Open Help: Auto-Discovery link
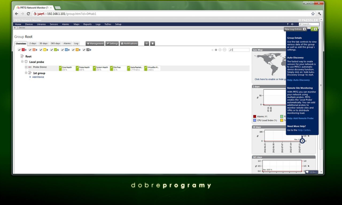The height and width of the screenshot is (205, 342). (298, 80)
